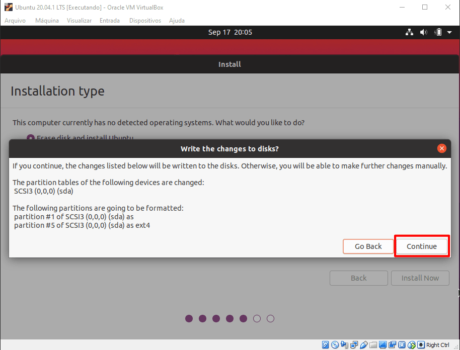Click the 'Installation type' heading

(57, 91)
